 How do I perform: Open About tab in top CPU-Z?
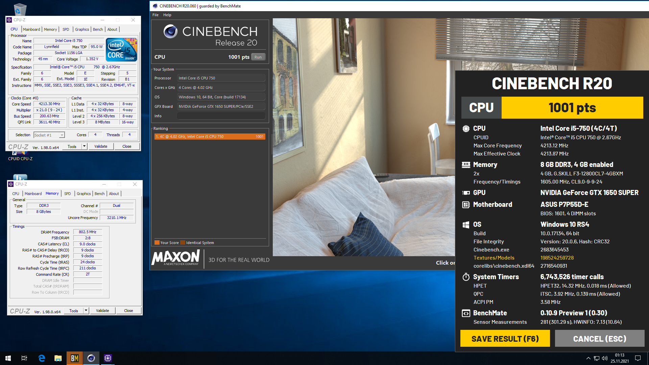tap(112, 29)
